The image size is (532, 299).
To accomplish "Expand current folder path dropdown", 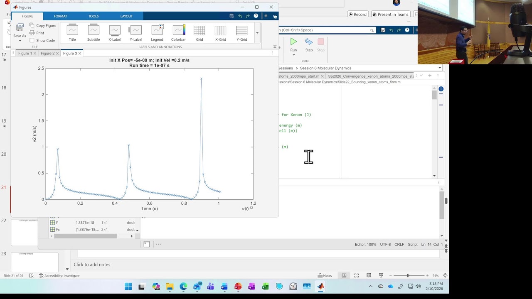I will (440, 68).
